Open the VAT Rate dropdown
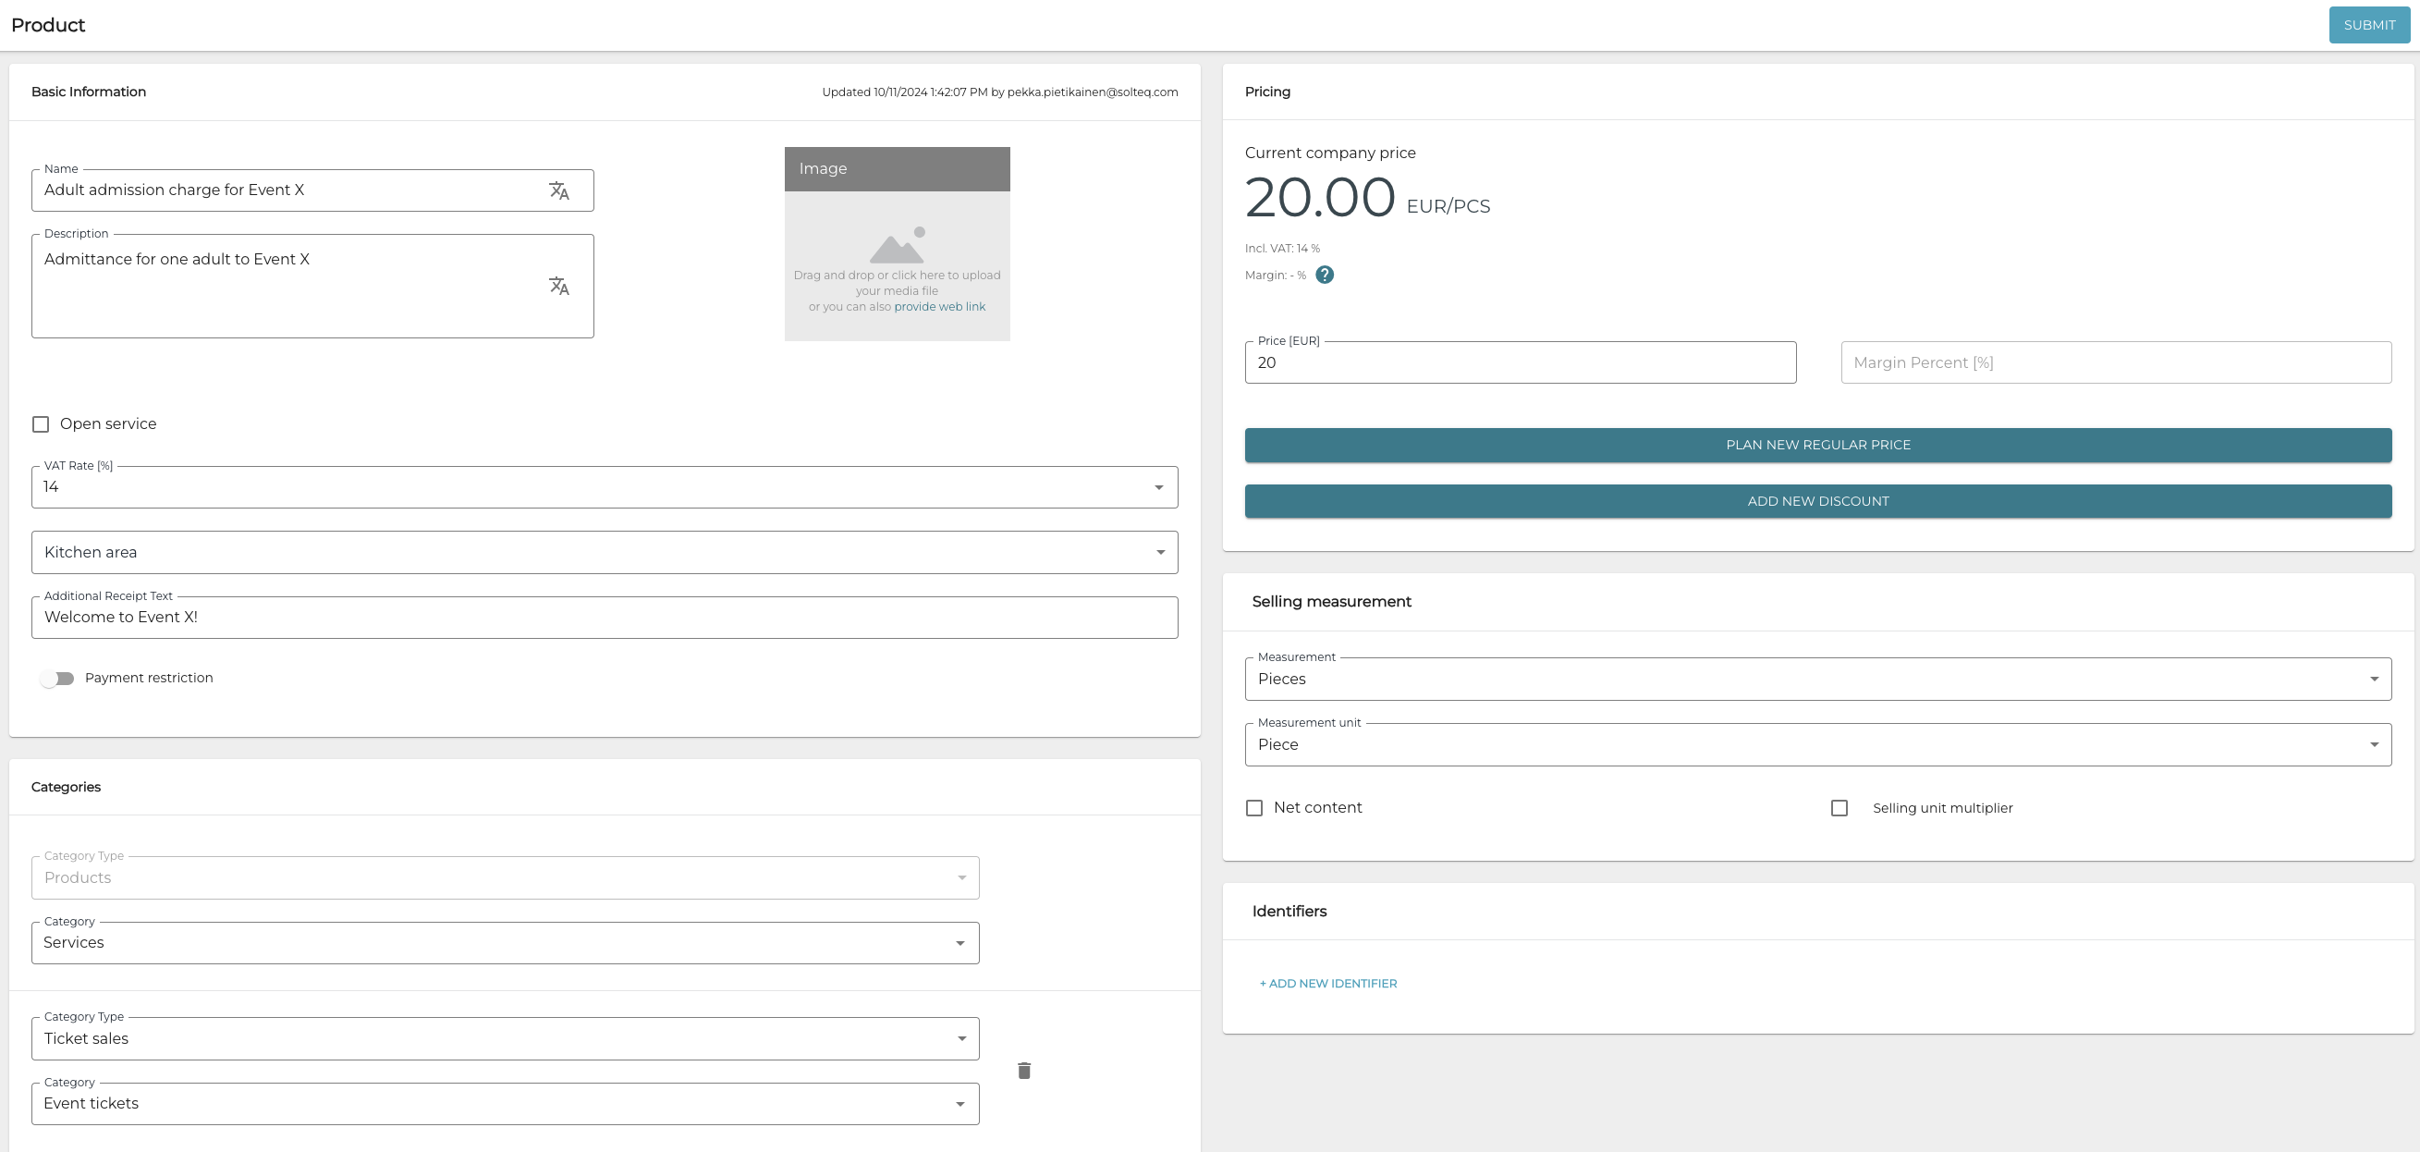The image size is (2420, 1152). [603, 487]
